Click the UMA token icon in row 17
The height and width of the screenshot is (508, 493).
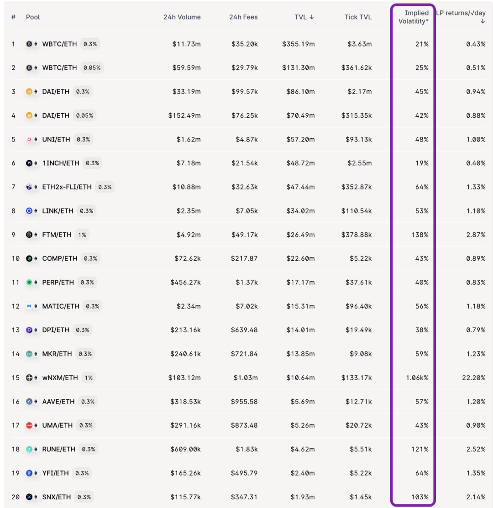tap(29, 425)
